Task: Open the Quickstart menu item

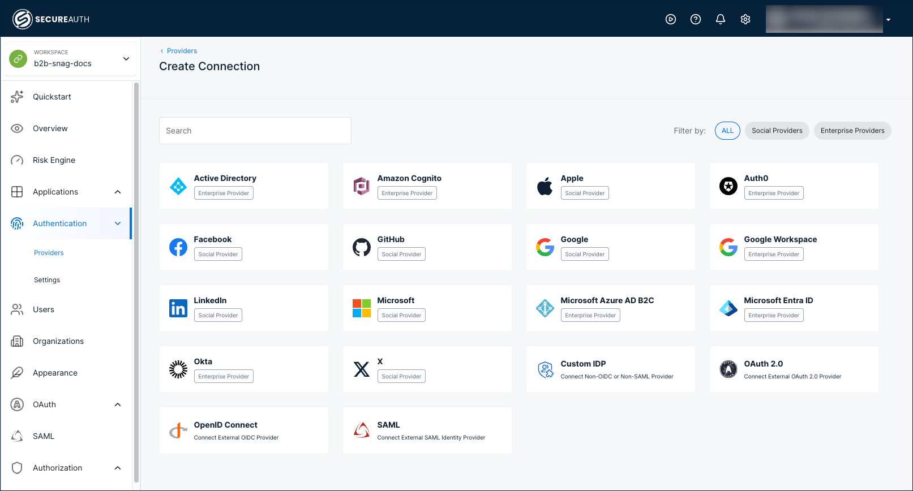Action: (66, 97)
